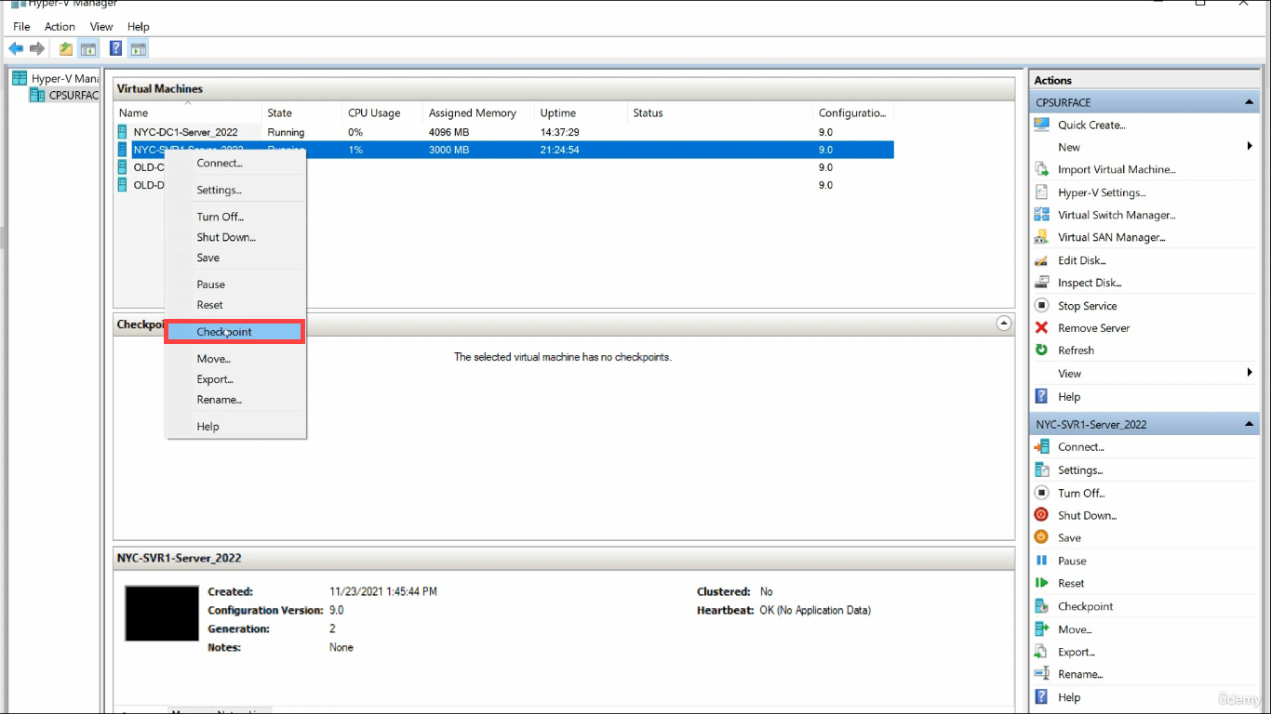Open the View menu in menu bar
The width and height of the screenshot is (1271, 714).
(102, 27)
